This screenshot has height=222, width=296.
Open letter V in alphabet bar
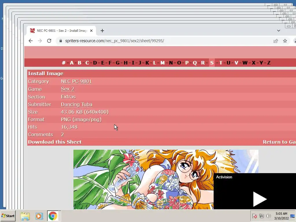pyautogui.click(x=236, y=63)
